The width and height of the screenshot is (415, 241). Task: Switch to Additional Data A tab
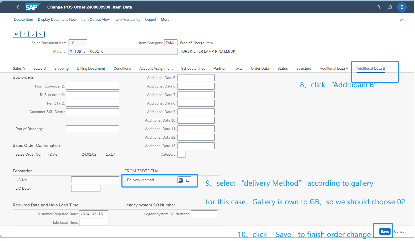coord(334,69)
